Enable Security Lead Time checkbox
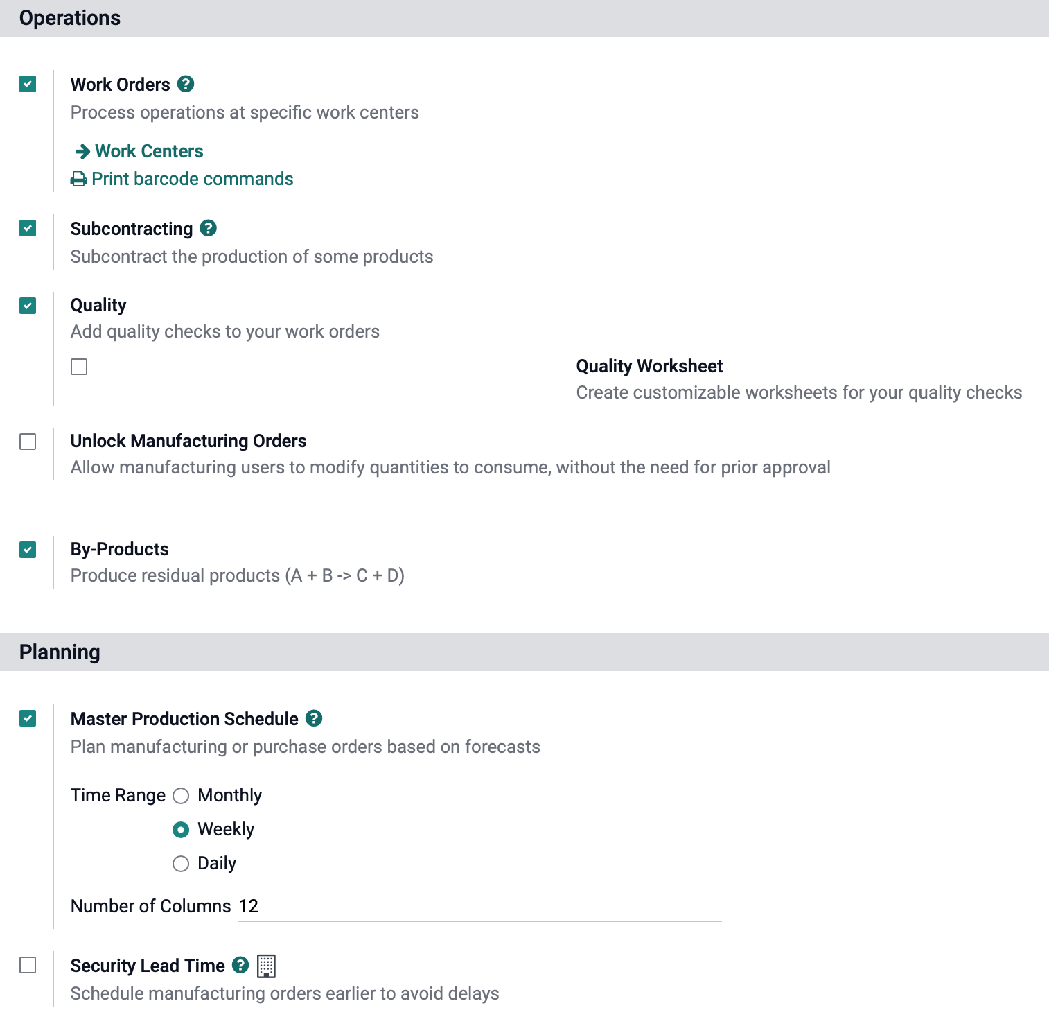 [28, 965]
